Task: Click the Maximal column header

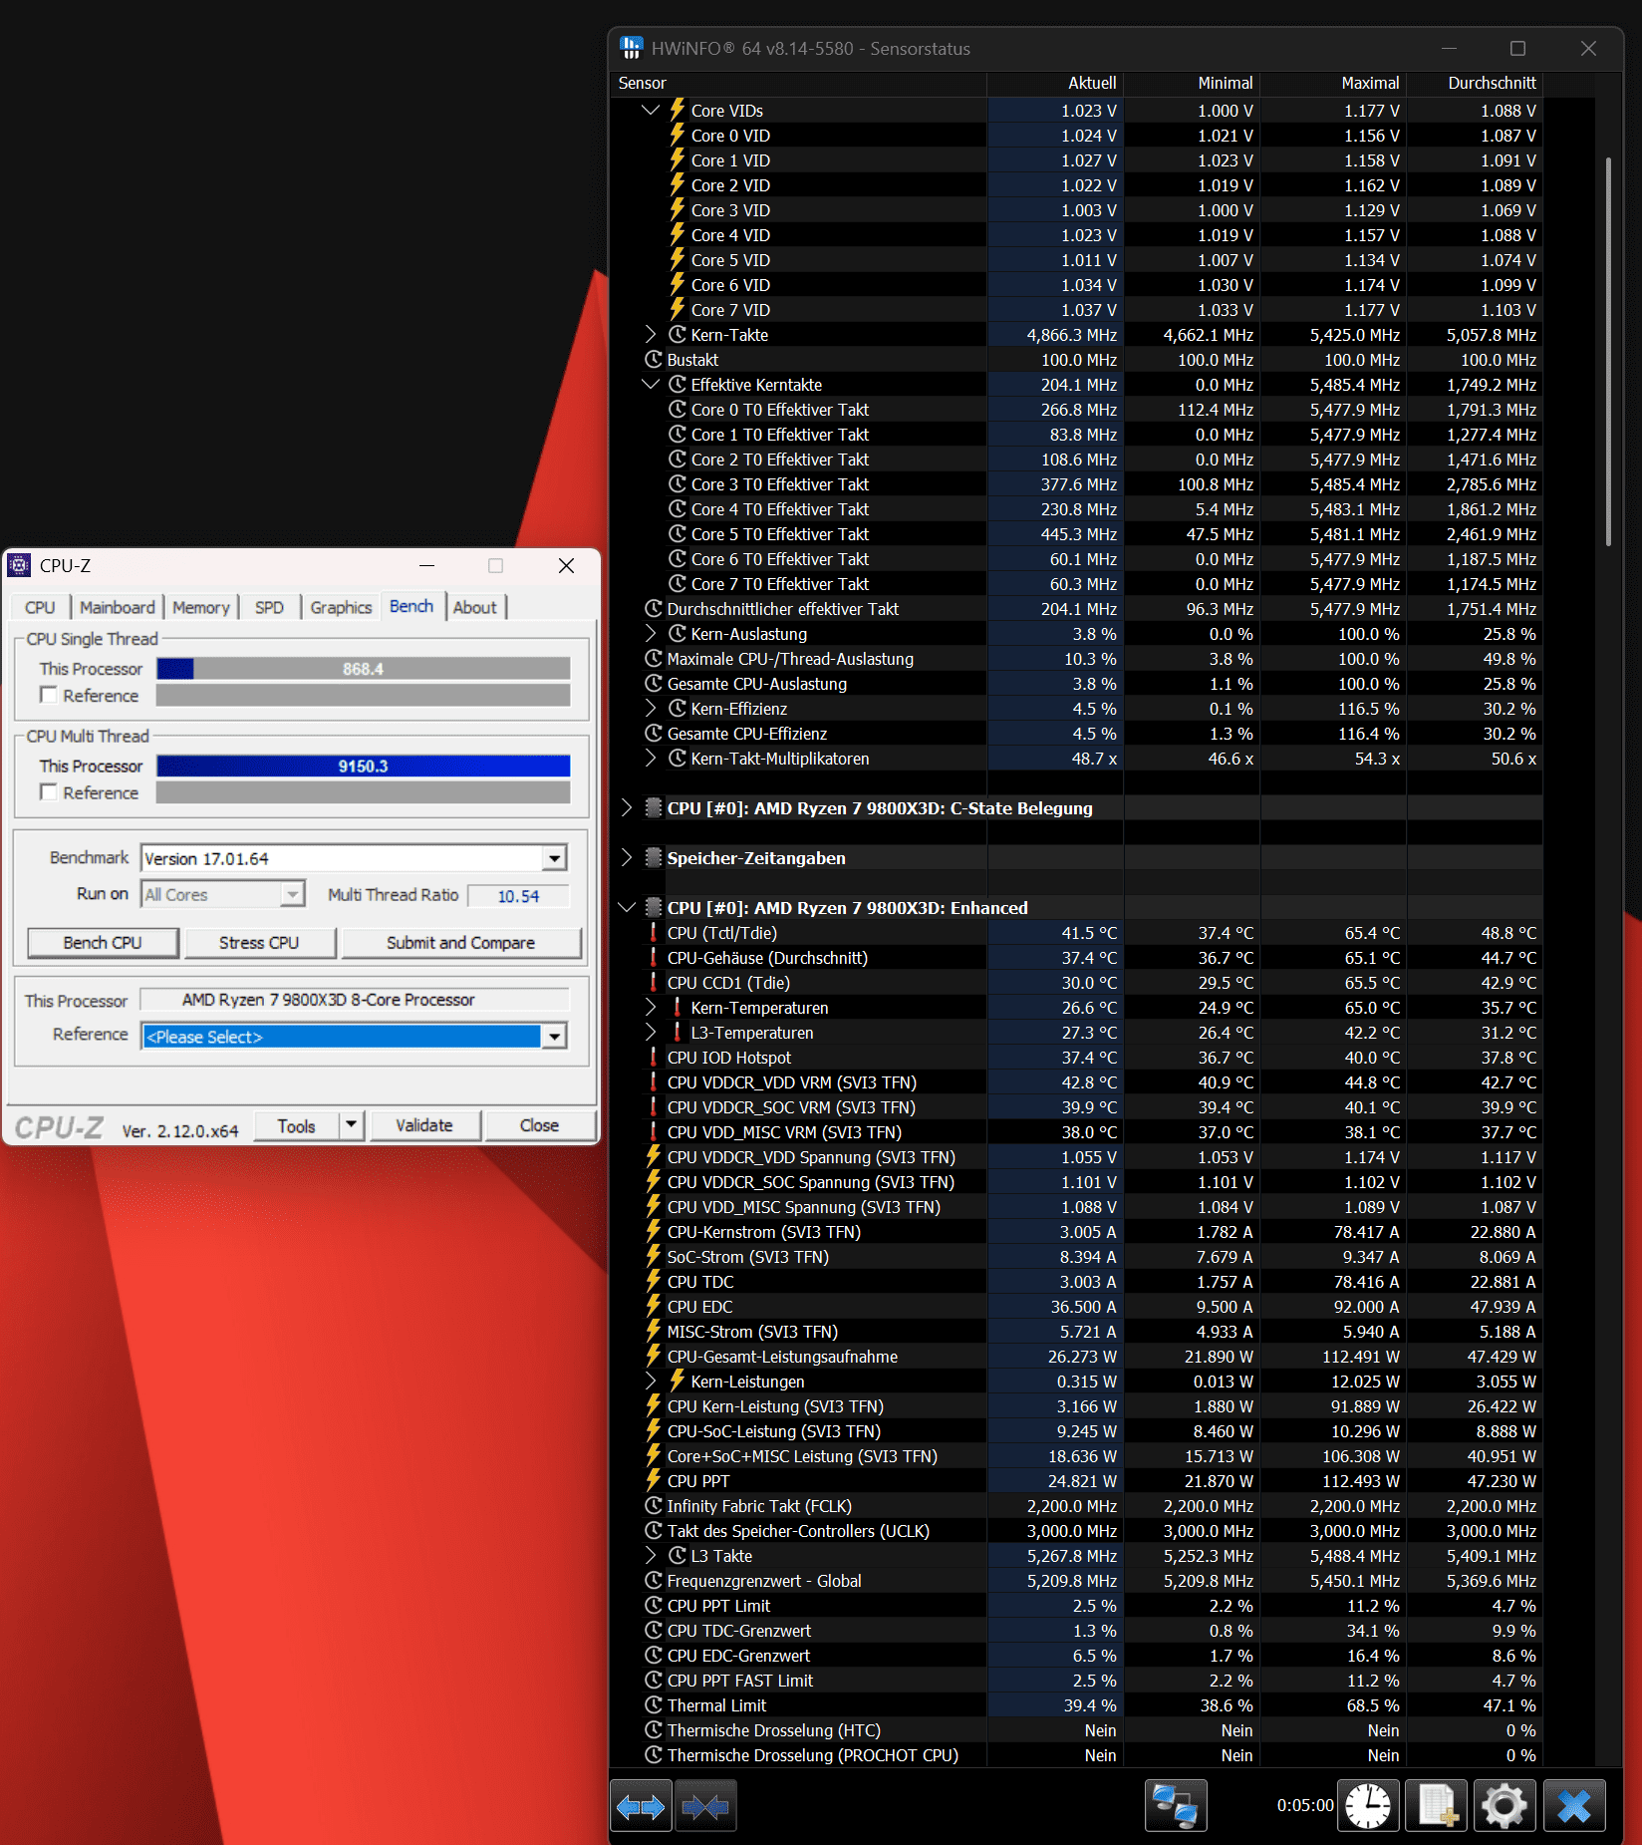Action: pos(1333,83)
